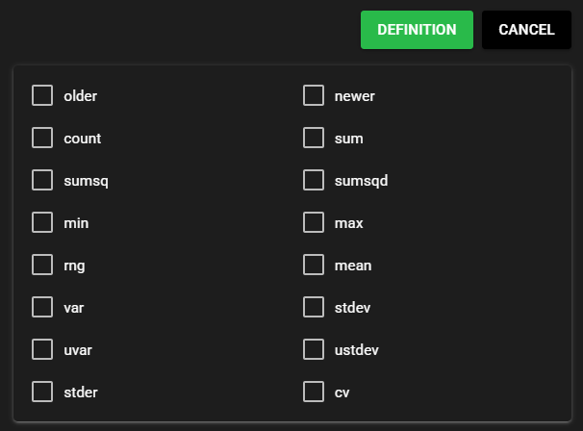The width and height of the screenshot is (583, 431).
Task: Tick the uvar checkbox
Action: pyautogui.click(x=42, y=349)
